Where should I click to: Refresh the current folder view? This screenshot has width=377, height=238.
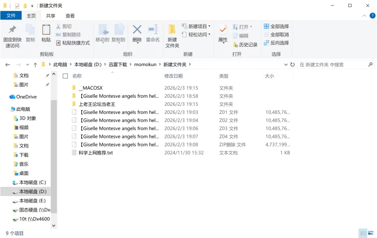[x=292, y=64]
